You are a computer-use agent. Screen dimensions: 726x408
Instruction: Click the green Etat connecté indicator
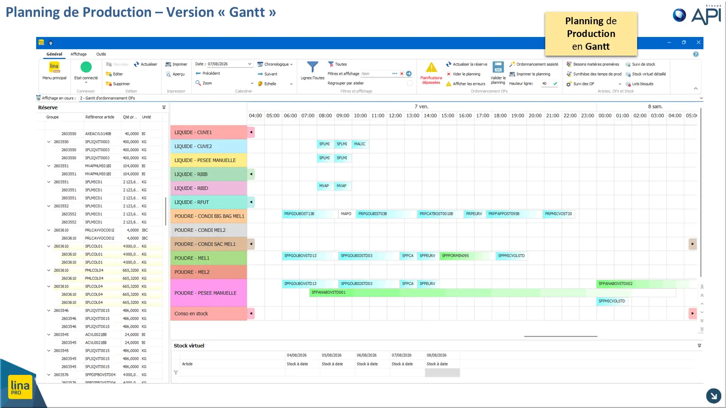coord(86,67)
